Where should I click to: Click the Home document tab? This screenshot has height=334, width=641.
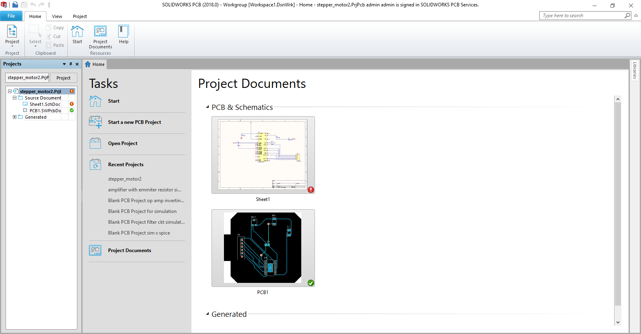tap(95, 64)
